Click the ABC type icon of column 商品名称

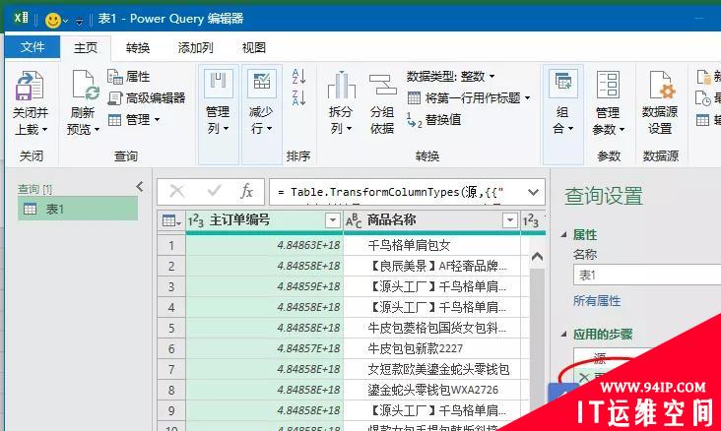(x=354, y=221)
